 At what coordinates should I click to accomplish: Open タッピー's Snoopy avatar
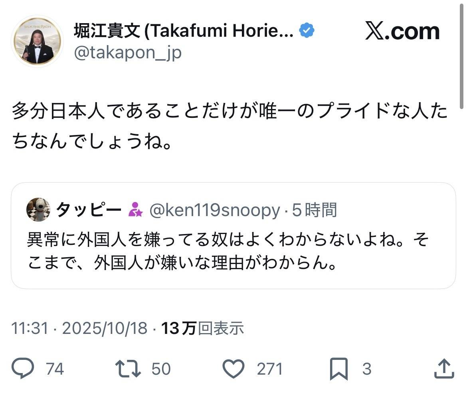(38, 210)
